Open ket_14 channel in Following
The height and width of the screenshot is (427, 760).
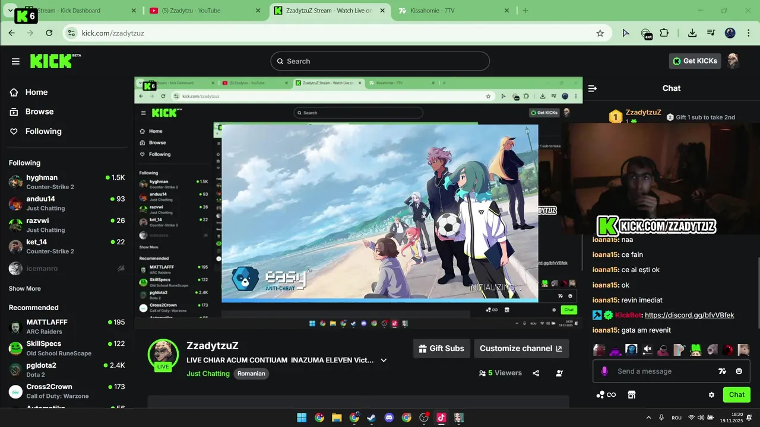pos(66,246)
